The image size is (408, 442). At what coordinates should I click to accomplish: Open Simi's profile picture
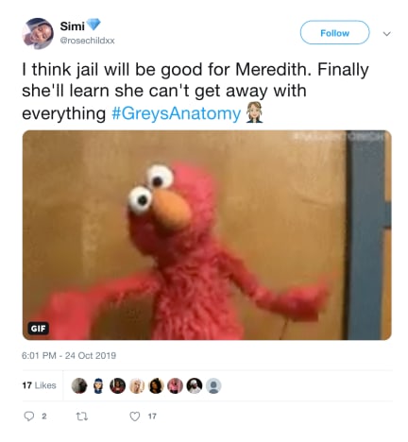(x=38, y=33)
